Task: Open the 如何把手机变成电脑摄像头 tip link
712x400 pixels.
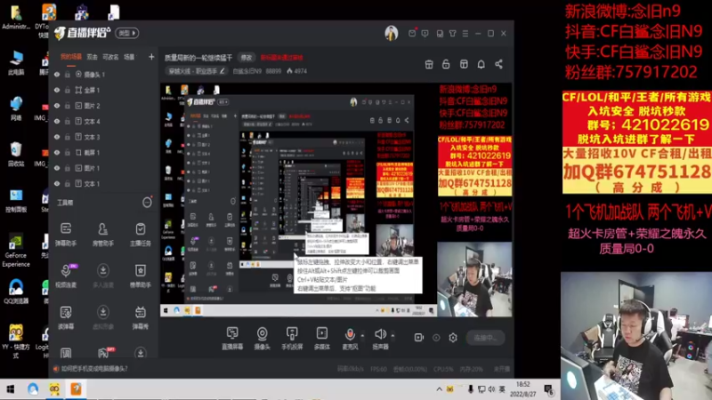Action: 94,369
